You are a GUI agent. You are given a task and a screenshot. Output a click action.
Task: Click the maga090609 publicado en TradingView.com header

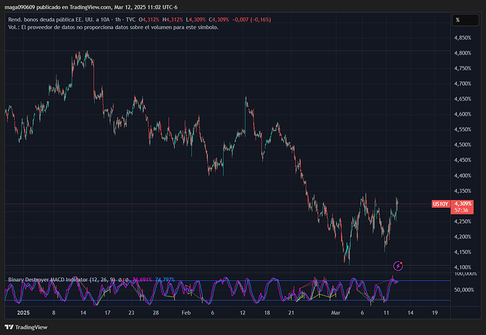point(91,7)
